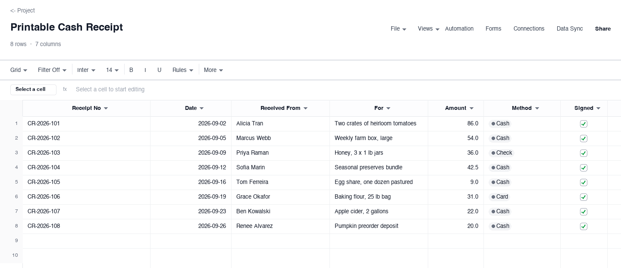Viewport: 621px width, 268px height.
Task: Open Automation from top menu
Action: click(459, 29)
